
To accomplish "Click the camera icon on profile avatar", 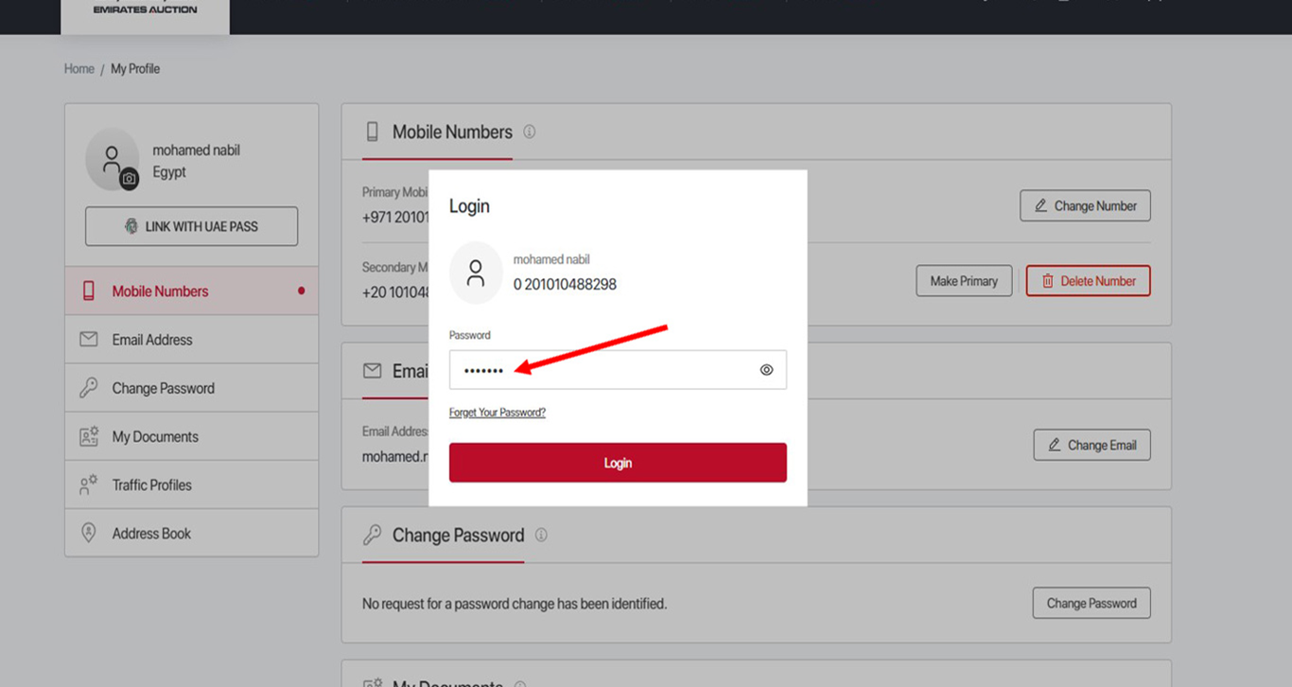I will [130, 178].
